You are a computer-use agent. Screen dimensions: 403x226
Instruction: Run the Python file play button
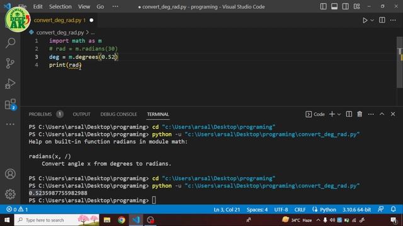(365, 20)
